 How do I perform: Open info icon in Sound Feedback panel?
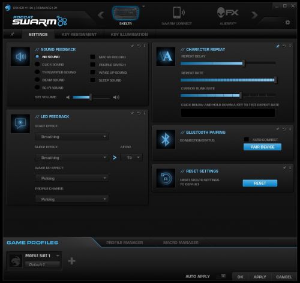point(145,46)
